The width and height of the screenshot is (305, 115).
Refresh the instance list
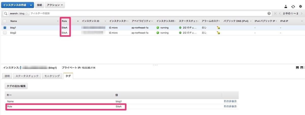(293, 7)
